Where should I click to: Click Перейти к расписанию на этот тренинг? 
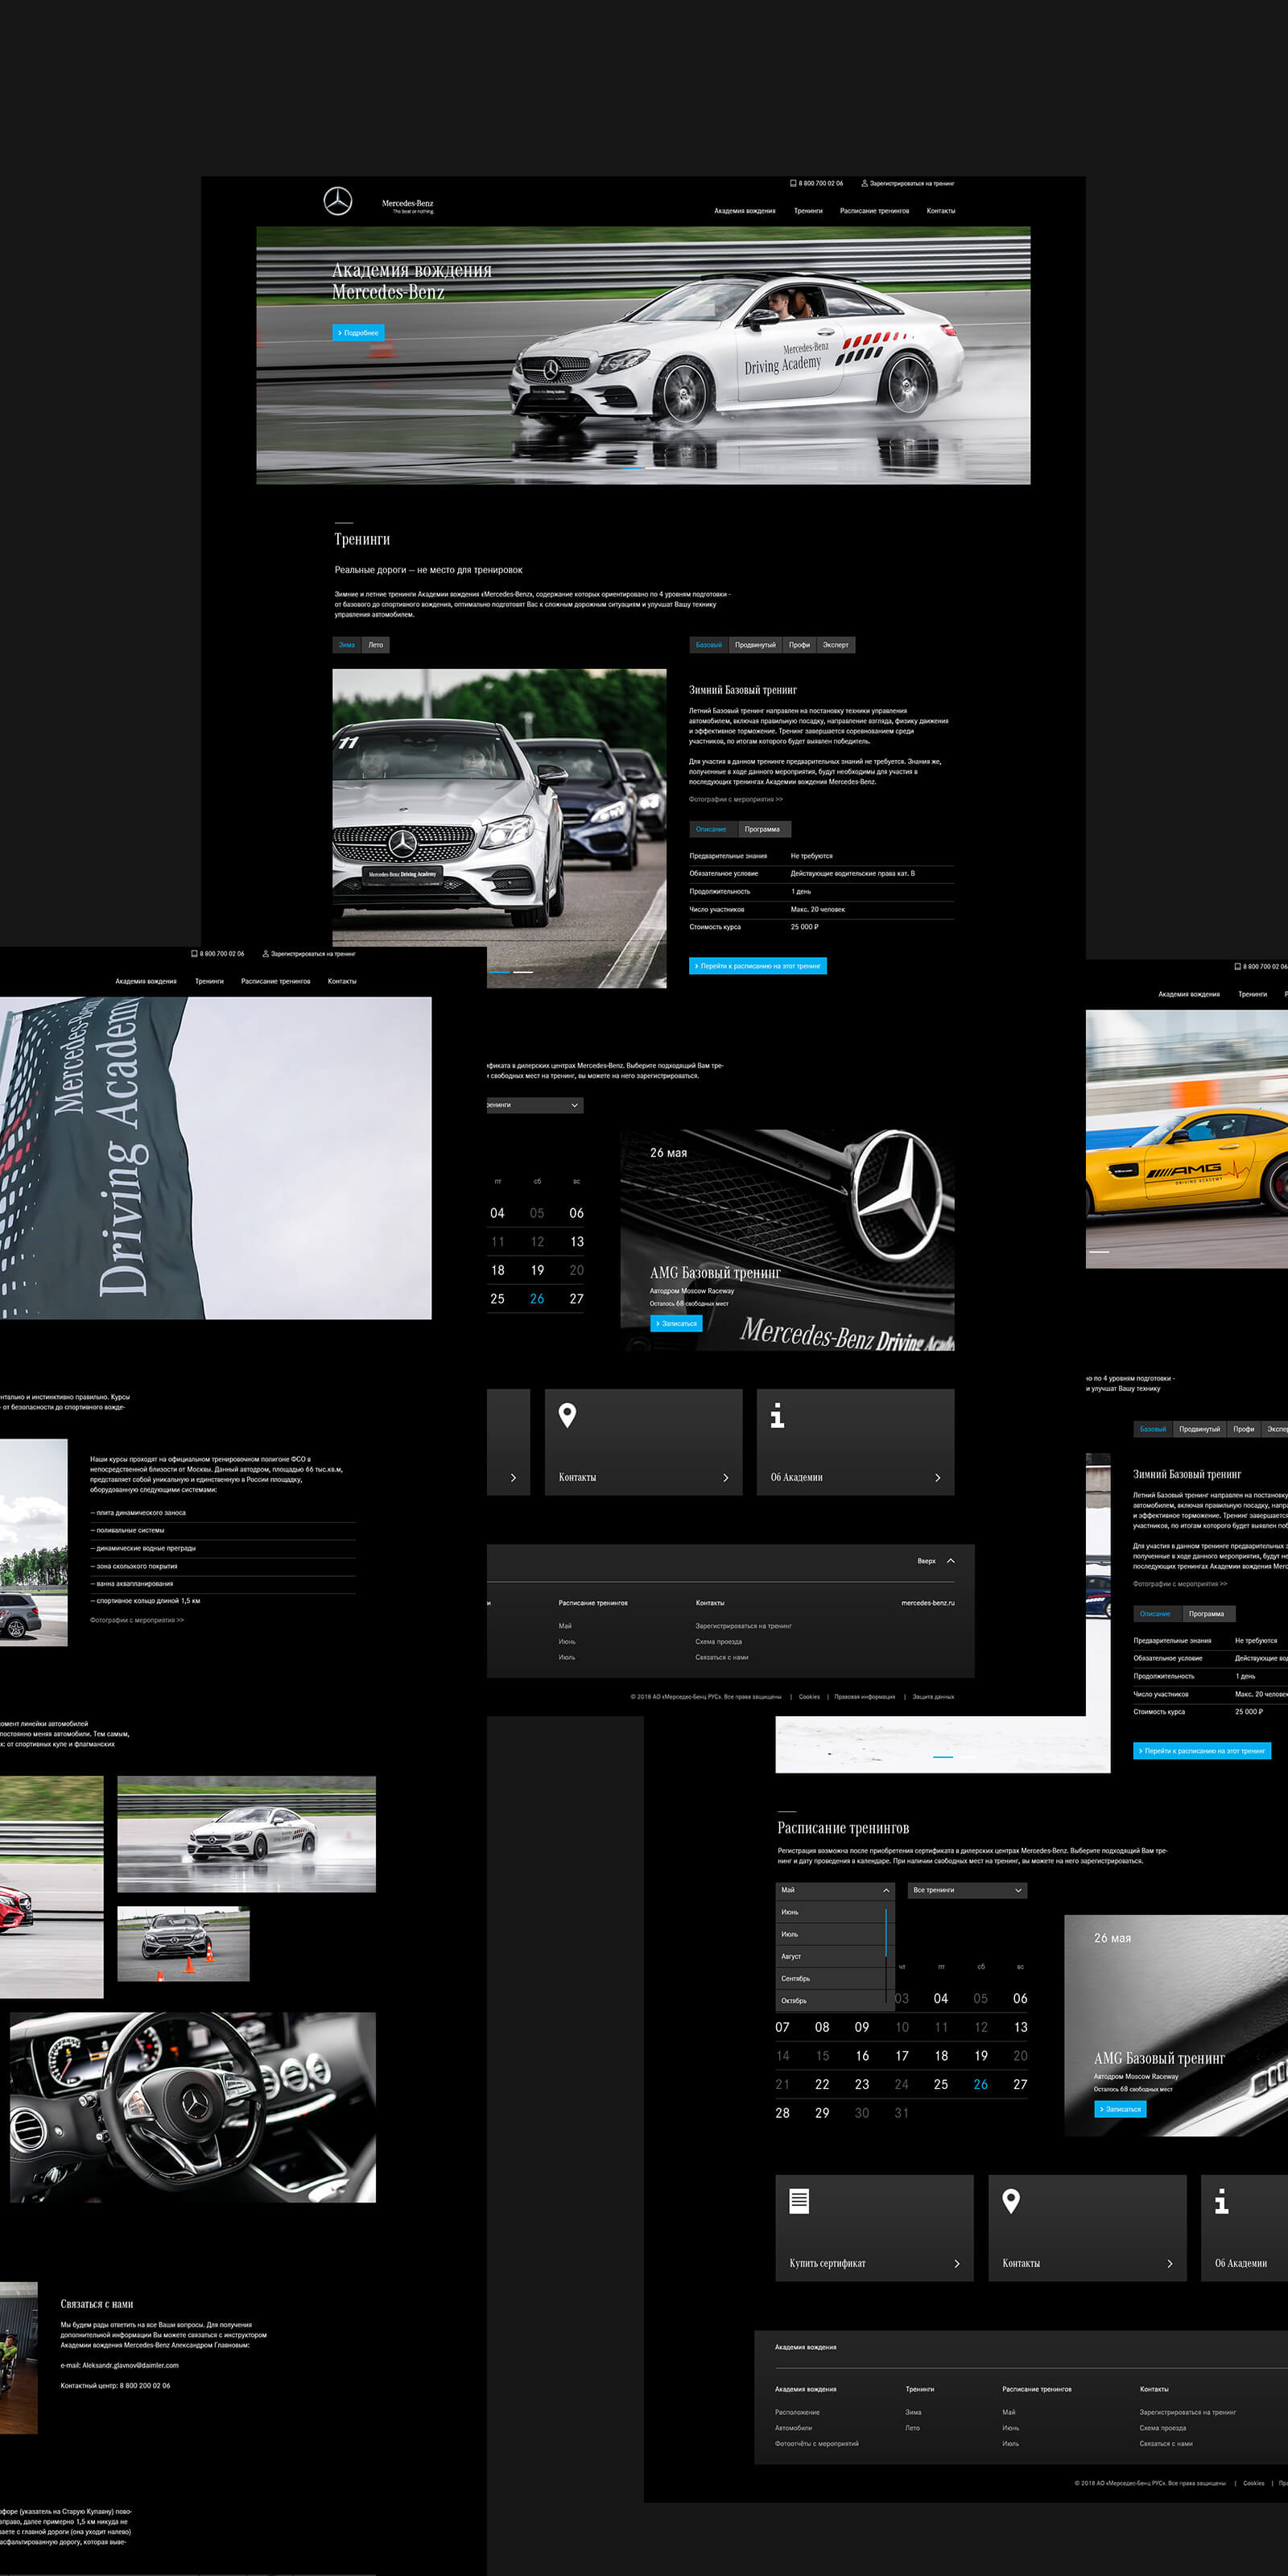[758, 966]
